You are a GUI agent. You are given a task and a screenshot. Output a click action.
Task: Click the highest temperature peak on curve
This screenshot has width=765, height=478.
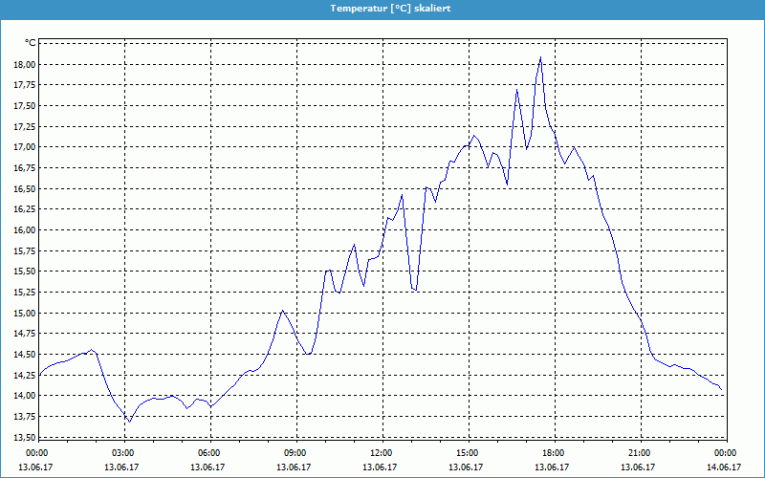[540, 57]
